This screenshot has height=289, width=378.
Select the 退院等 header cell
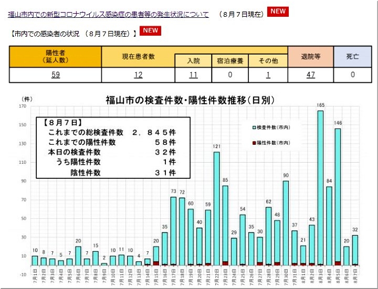coord(311,57)
